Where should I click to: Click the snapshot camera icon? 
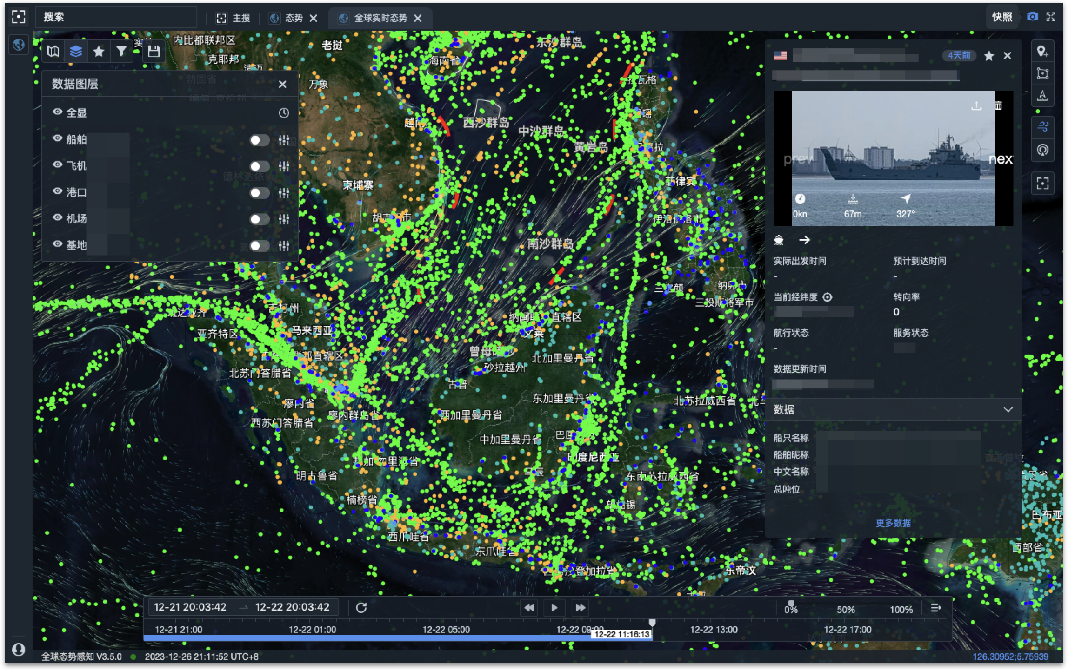pos(1032,17)
